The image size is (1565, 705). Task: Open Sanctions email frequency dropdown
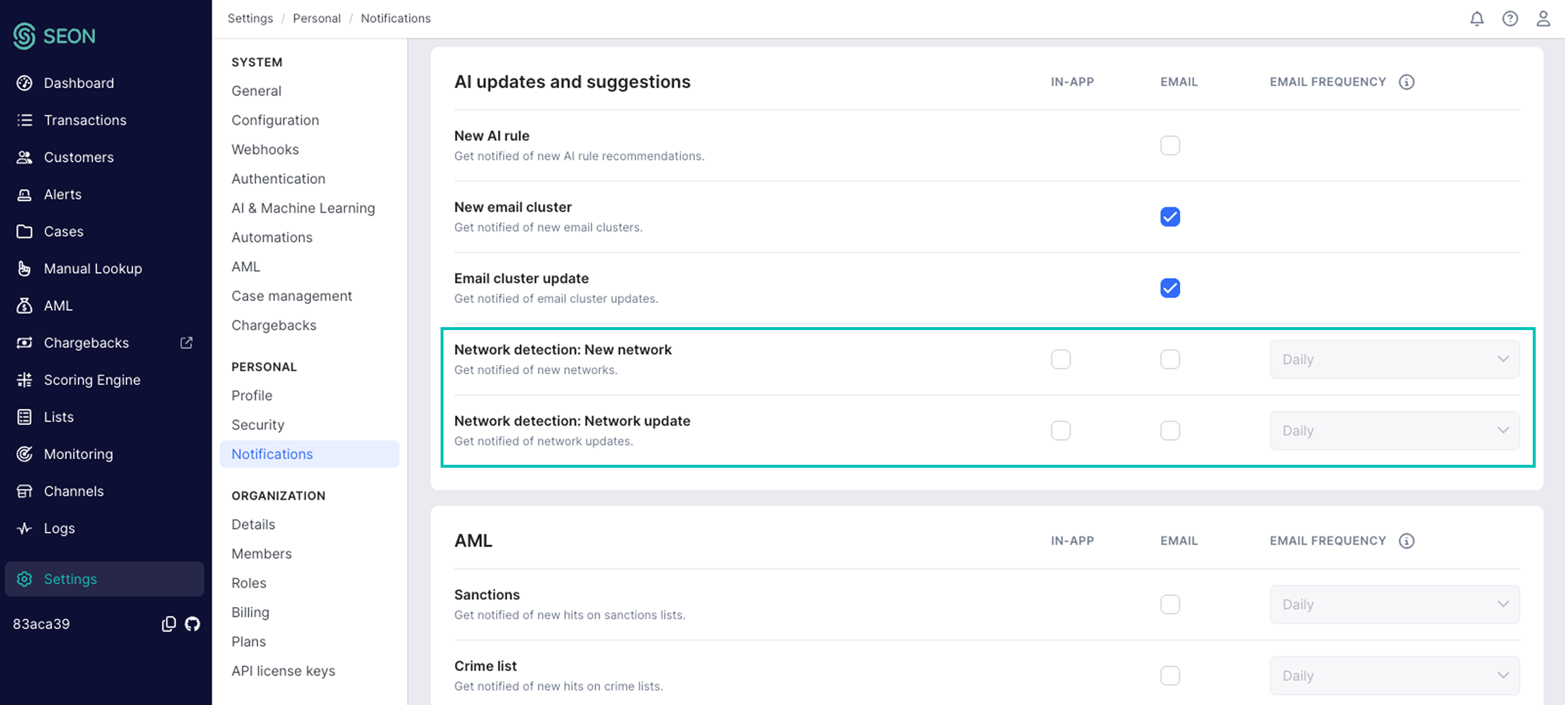[x=1394, y=604]
